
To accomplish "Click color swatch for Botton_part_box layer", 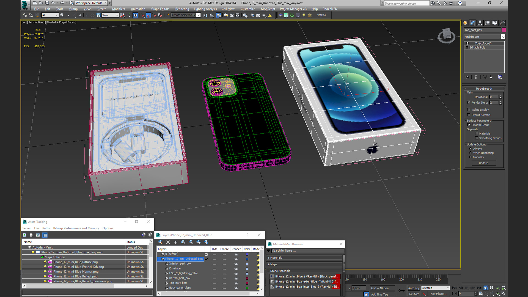I will tap(247, 278).
